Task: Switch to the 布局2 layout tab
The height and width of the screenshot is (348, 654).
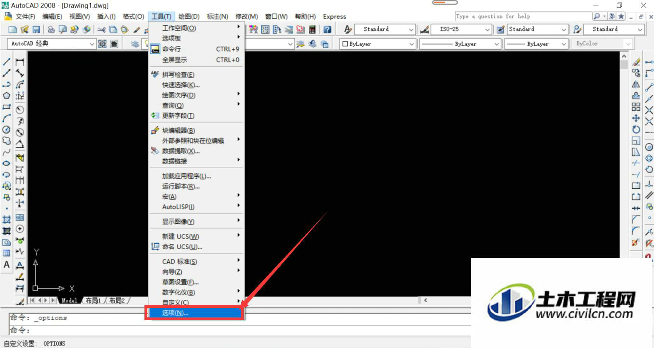Action: 117,300
